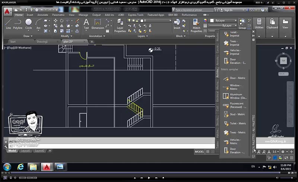Open Internet Explorer from taskbar
The width and height of the screenshot is (298, 182).
[20, 167]
